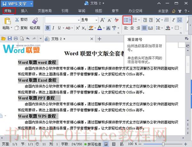Apply text highlight color
This screenshot has height=147, width=192.
(91, 28)
